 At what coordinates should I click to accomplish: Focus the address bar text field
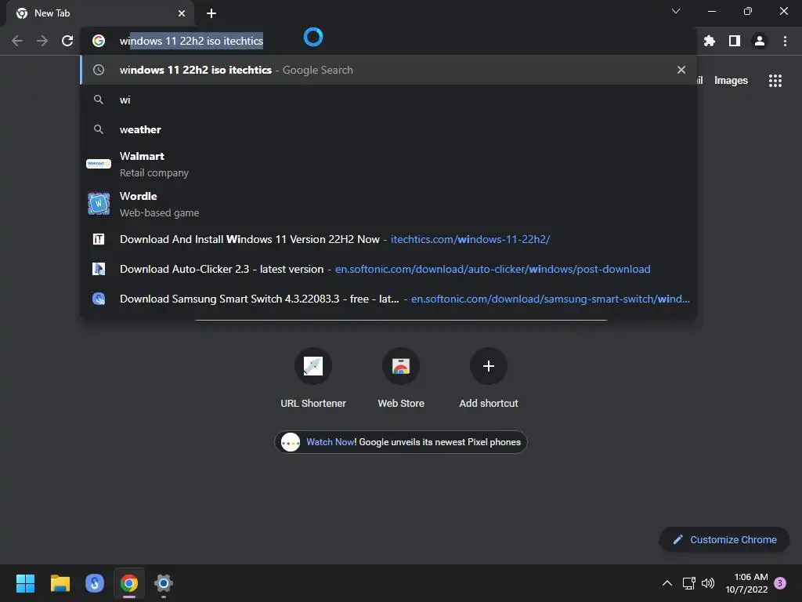coord(388,41)
